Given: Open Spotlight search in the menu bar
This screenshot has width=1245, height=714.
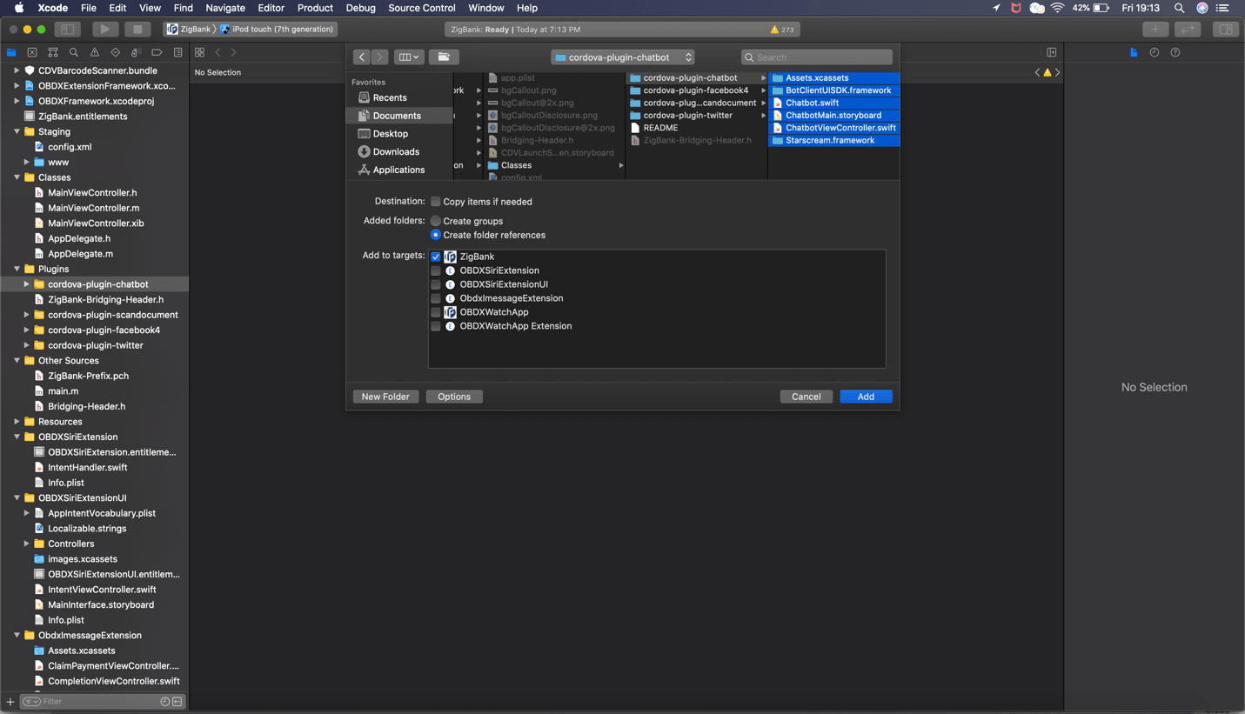Looking at the screenshot, I should pos(1179,8).
